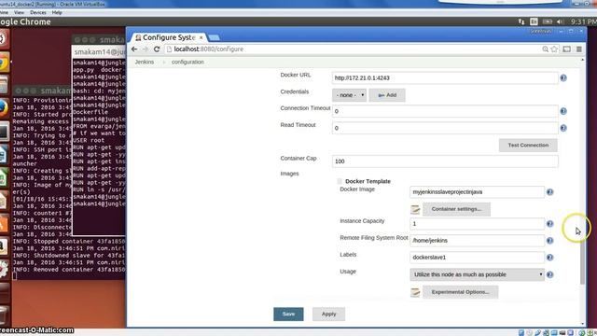
Task: Open help for Instance Capacity field
Action: (549, 224)
